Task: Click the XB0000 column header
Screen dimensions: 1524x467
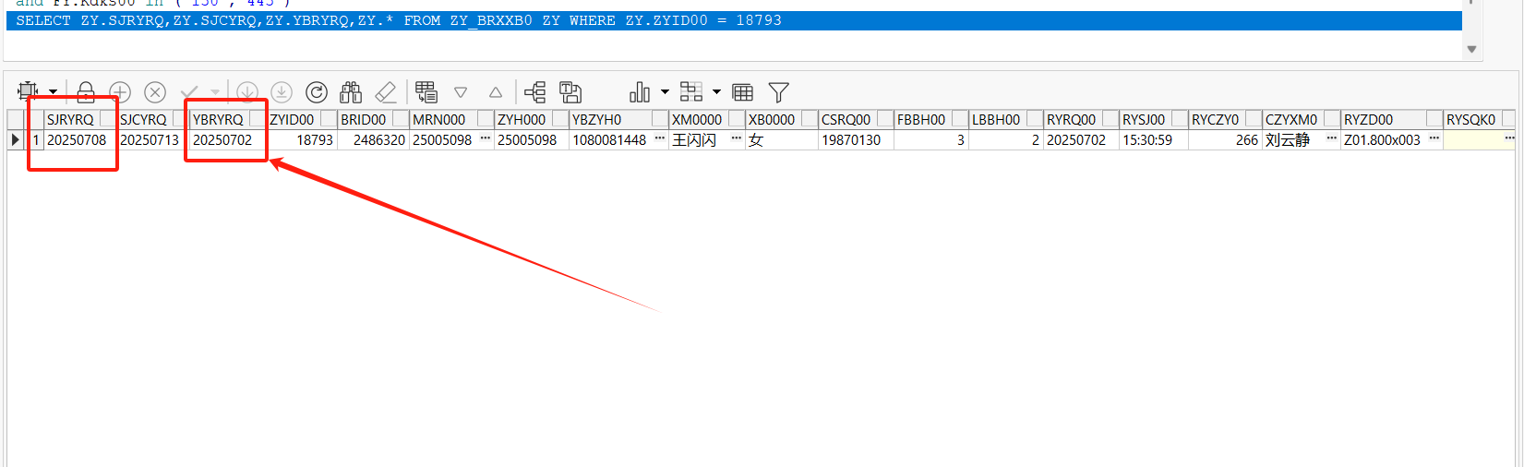Action: click(781, 120)
